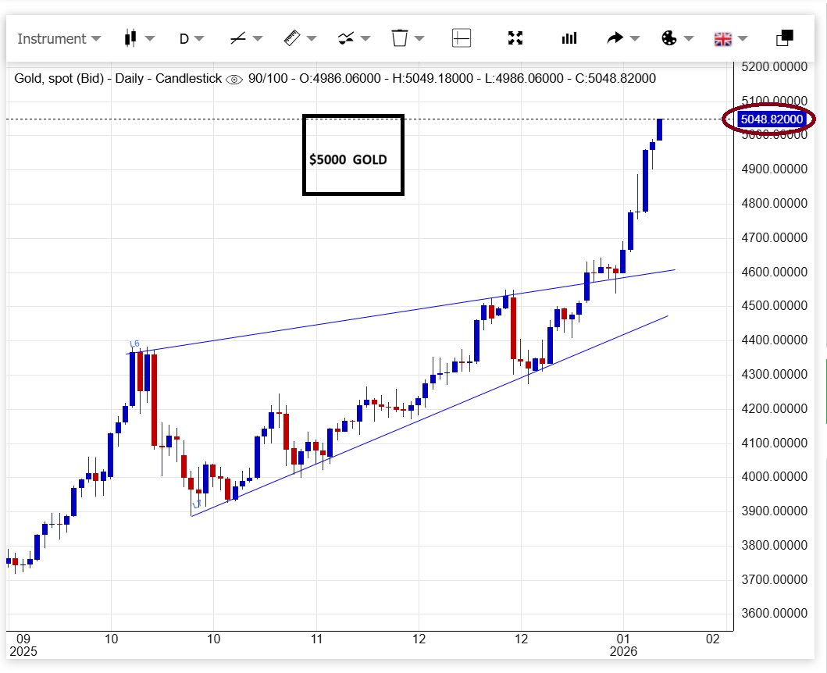Click the UK flag language icon
This screenshot has width=827, height=673.
(x=723, y=37)
